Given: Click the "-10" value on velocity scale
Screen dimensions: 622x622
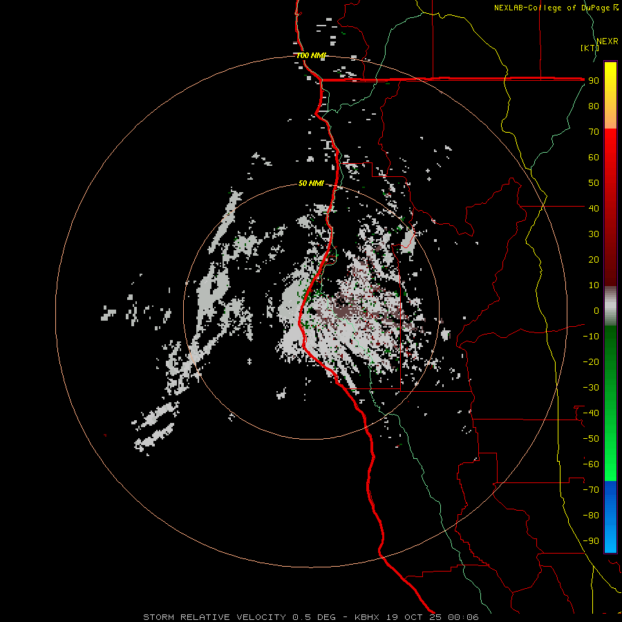Looking at the screenshot, I should (x=591, y=337).
